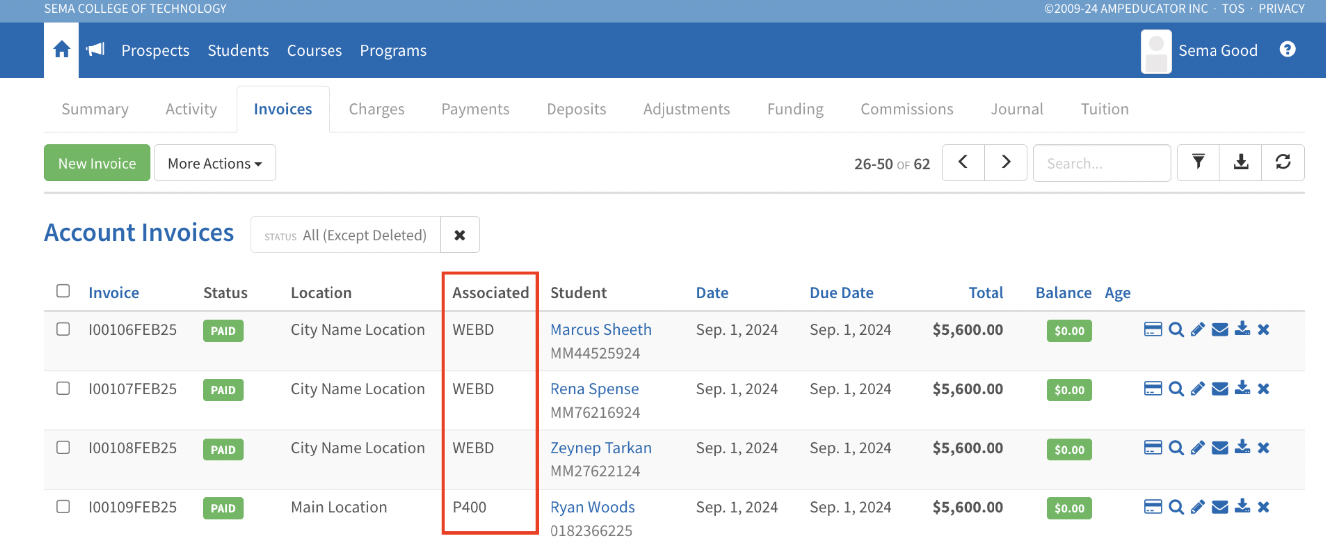The image size is (1326, 546).
Task: Go to next page of invoices
Action: pos(1005,163)
